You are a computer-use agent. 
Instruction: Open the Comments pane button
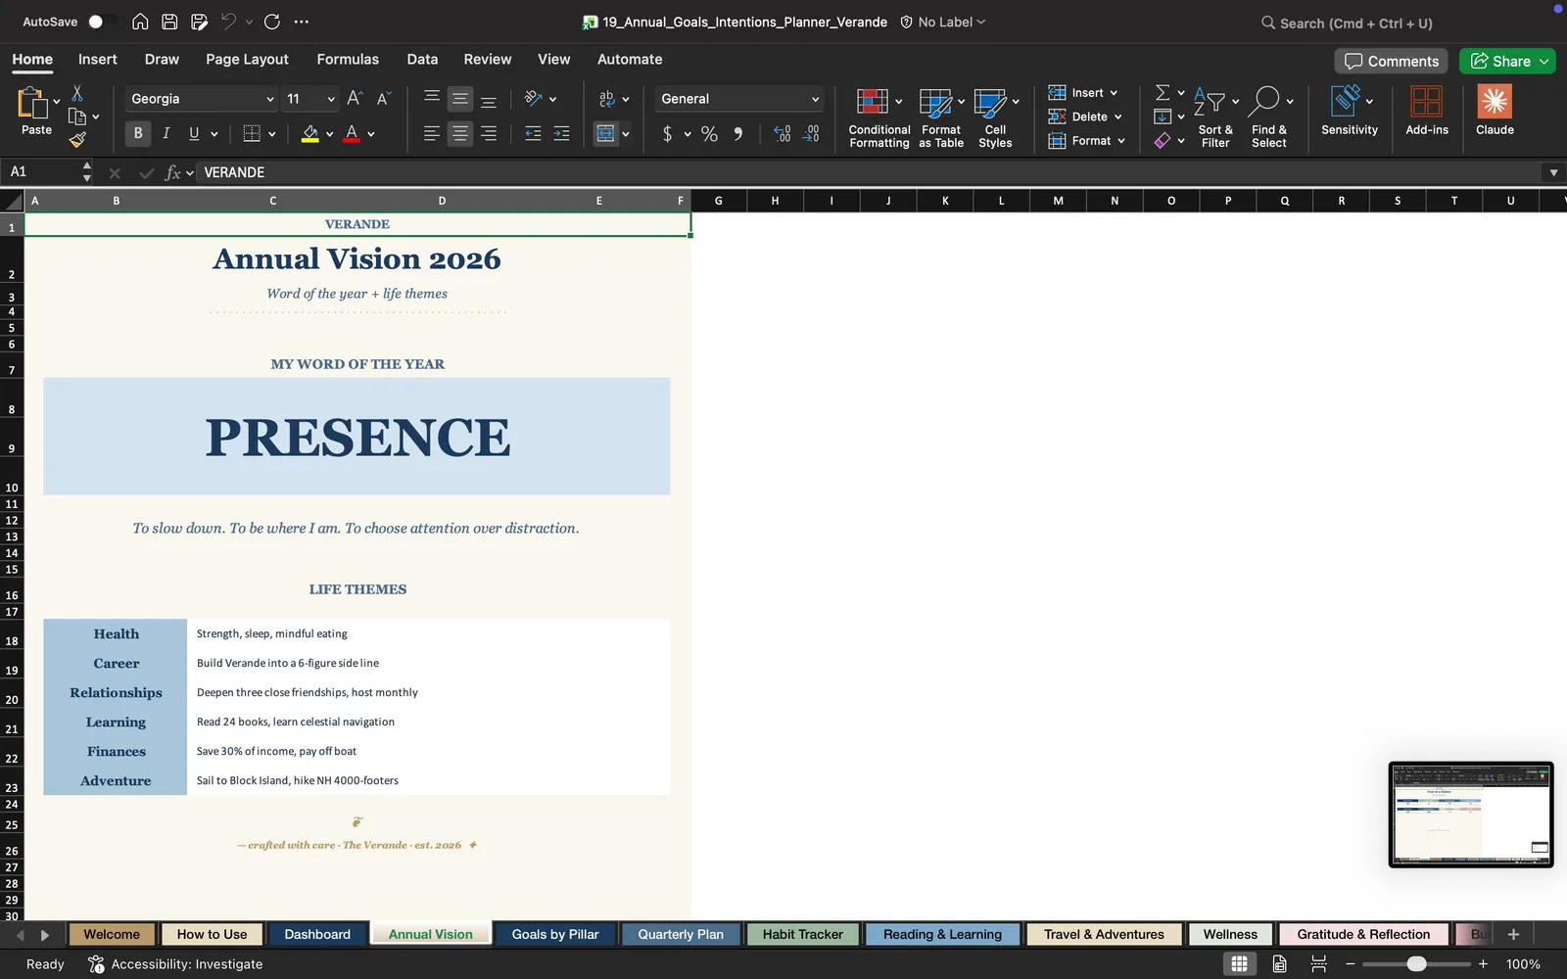click(1392, 61)
